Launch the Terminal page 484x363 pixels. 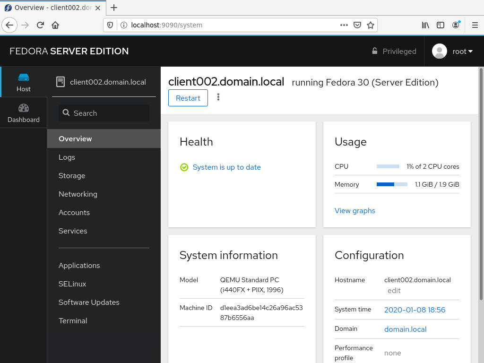click(104, 321)
